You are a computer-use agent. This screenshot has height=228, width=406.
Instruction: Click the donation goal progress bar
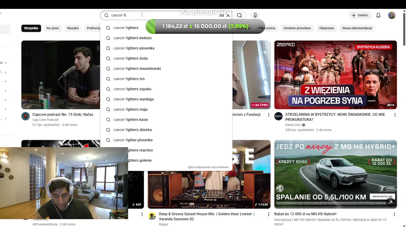[x=205, y=26]
